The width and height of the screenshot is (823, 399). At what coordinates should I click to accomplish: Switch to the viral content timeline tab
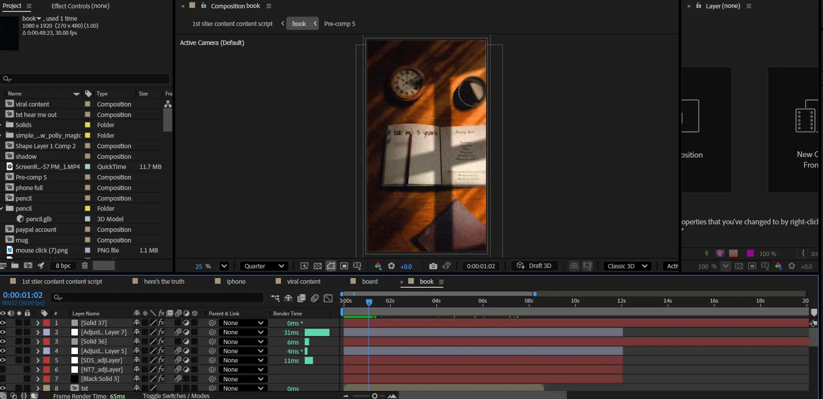[x=303, y=282]
